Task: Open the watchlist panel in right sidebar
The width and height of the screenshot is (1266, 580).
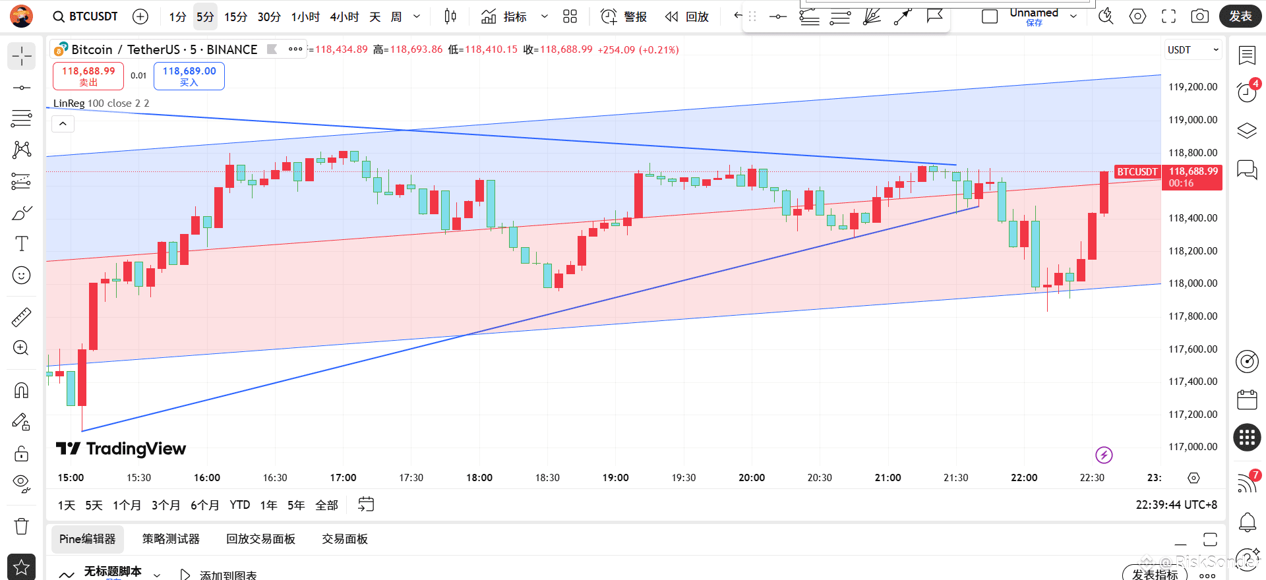Action: [1247, 55]
